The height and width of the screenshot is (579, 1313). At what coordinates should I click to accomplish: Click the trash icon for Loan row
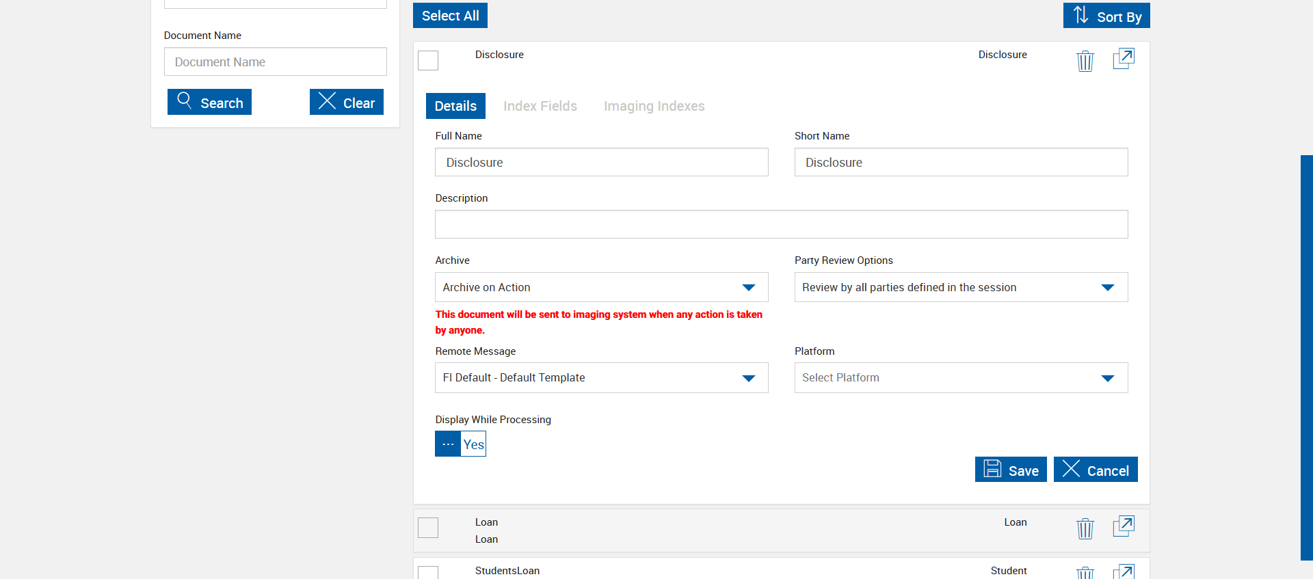[x=1085, y=528]
